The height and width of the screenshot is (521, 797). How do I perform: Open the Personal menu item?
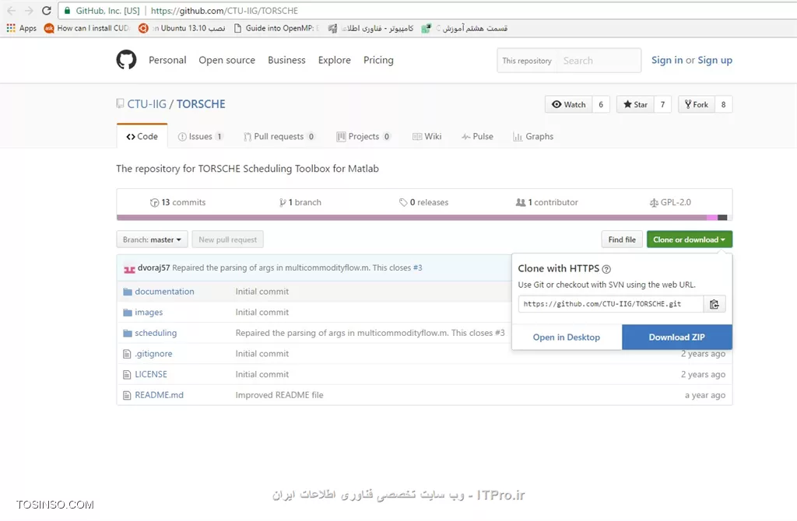(x=167, y=60)
